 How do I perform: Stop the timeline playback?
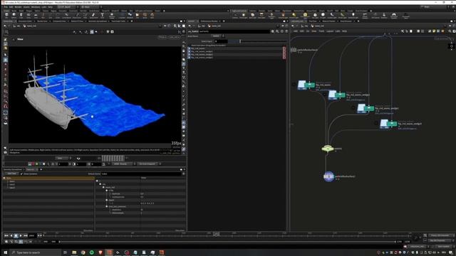pos(16,235)
